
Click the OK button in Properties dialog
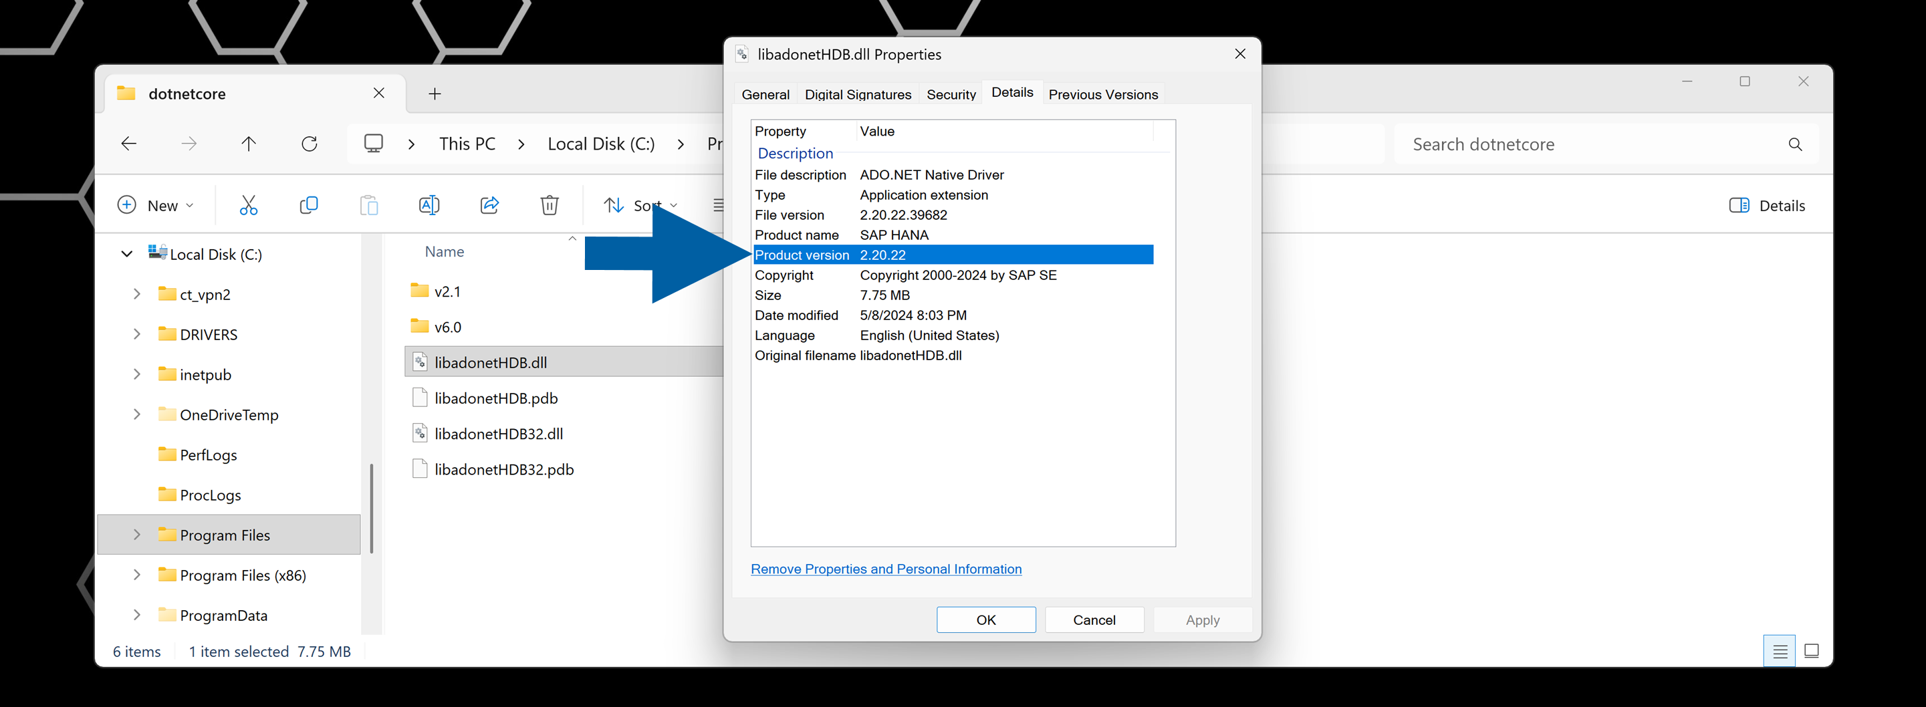point(985,619)
